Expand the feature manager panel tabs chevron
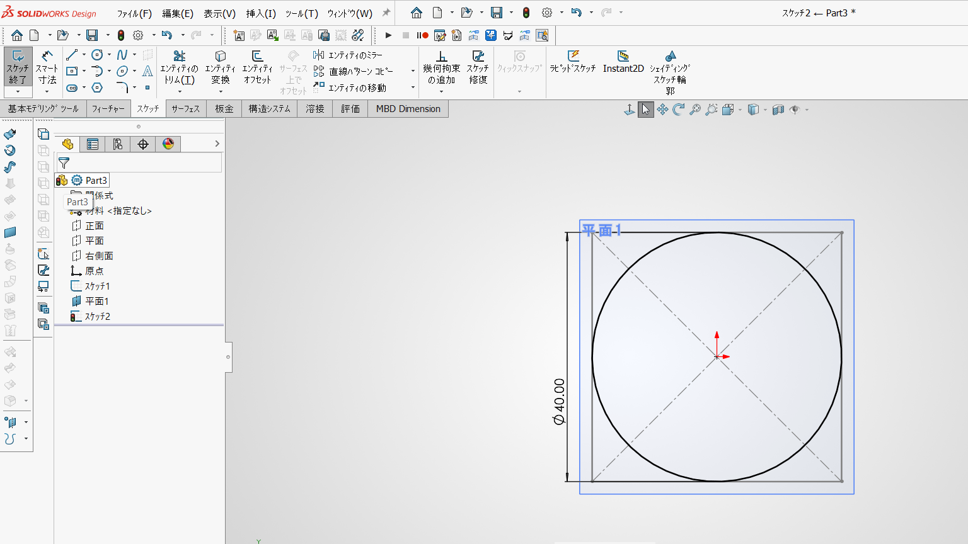 click(217, 144)
